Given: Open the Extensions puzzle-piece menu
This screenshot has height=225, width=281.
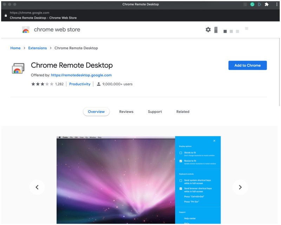Looking at the screenshot, I should [x=267, y=5].
